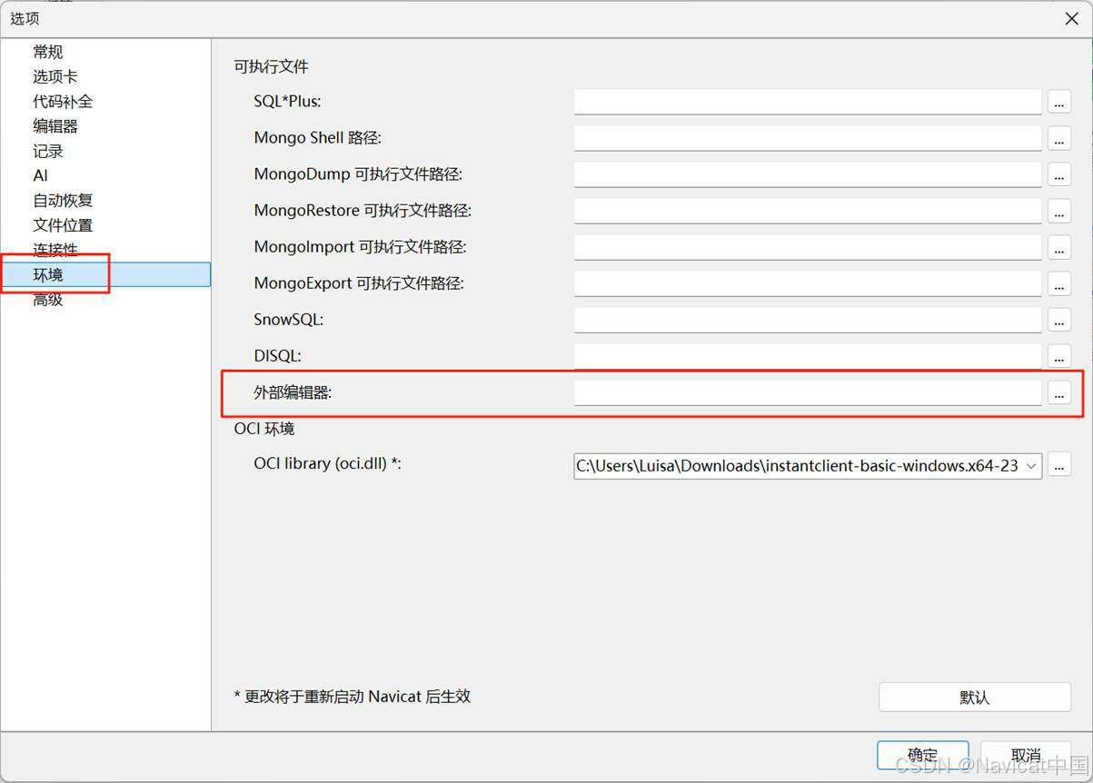The width and height of the screenshot is (1093, 783).
Task: Browse for the SQL*Plus executable
Action: coord(1059,102)
